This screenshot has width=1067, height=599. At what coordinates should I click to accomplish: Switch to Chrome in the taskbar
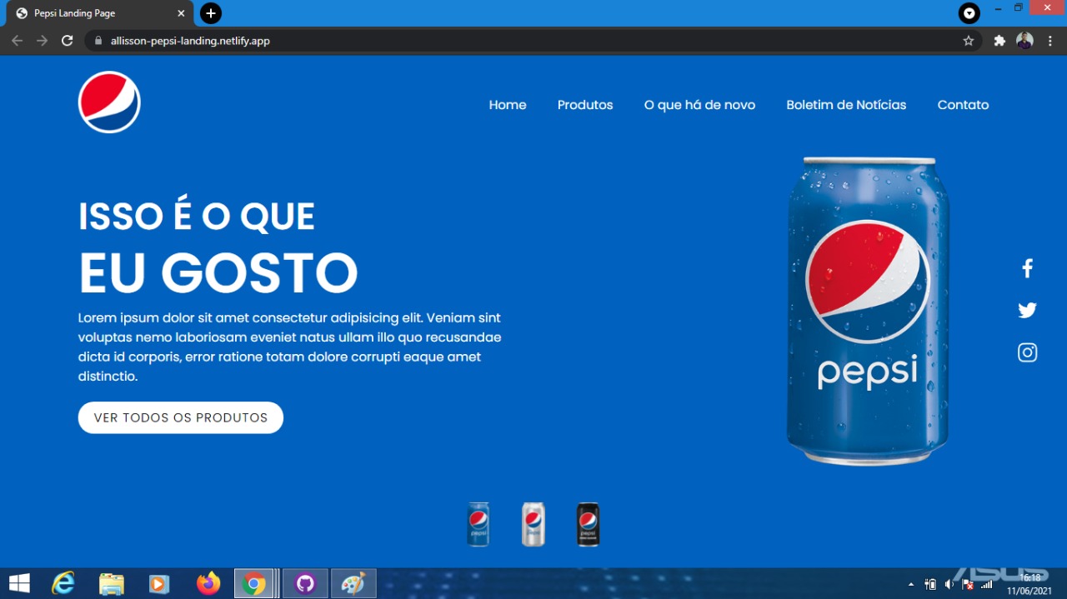point(255,583)
